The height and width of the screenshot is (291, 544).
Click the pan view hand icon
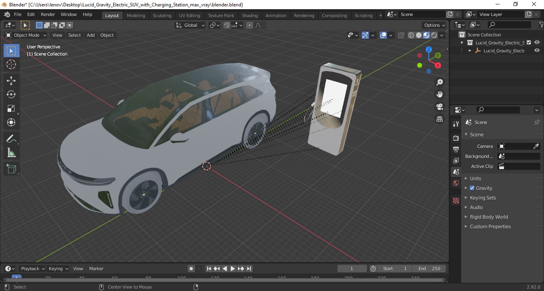point(440,94)
